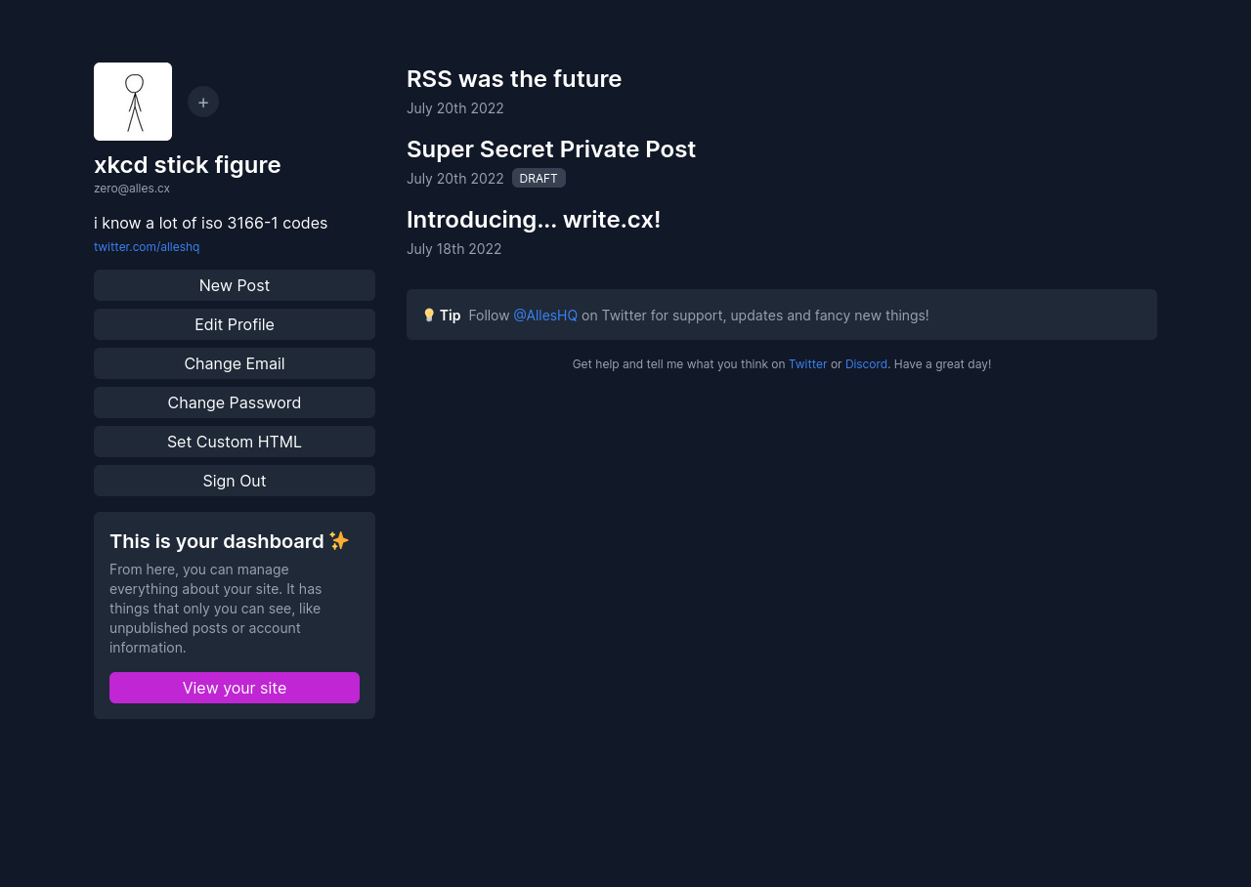Sign Out of the account
This screenshot has width=1251, height=887.
coord(235,481)
